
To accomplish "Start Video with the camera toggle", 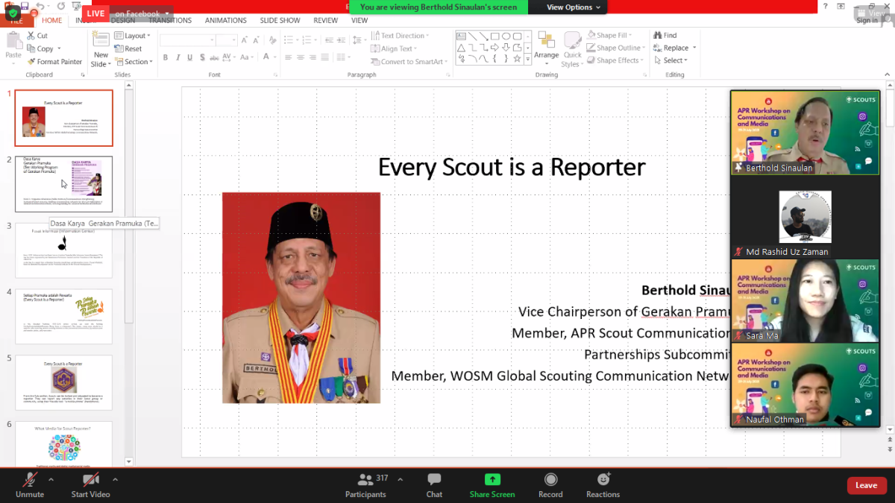I will click(x=90, y=480).
